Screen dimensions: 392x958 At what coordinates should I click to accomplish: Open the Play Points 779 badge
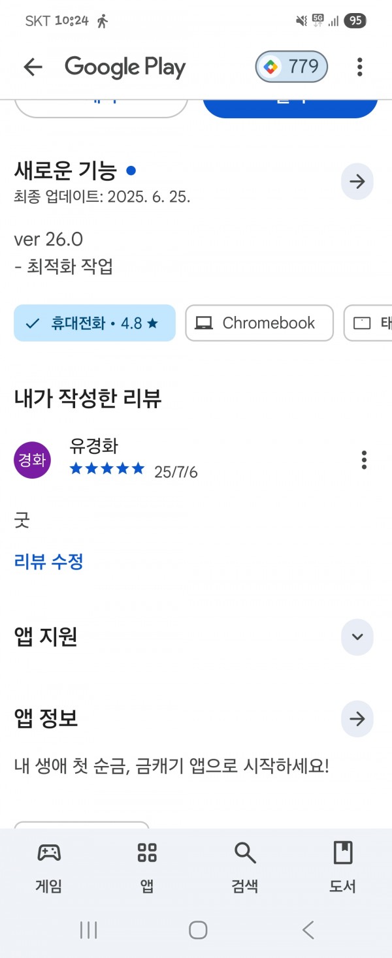291,67
